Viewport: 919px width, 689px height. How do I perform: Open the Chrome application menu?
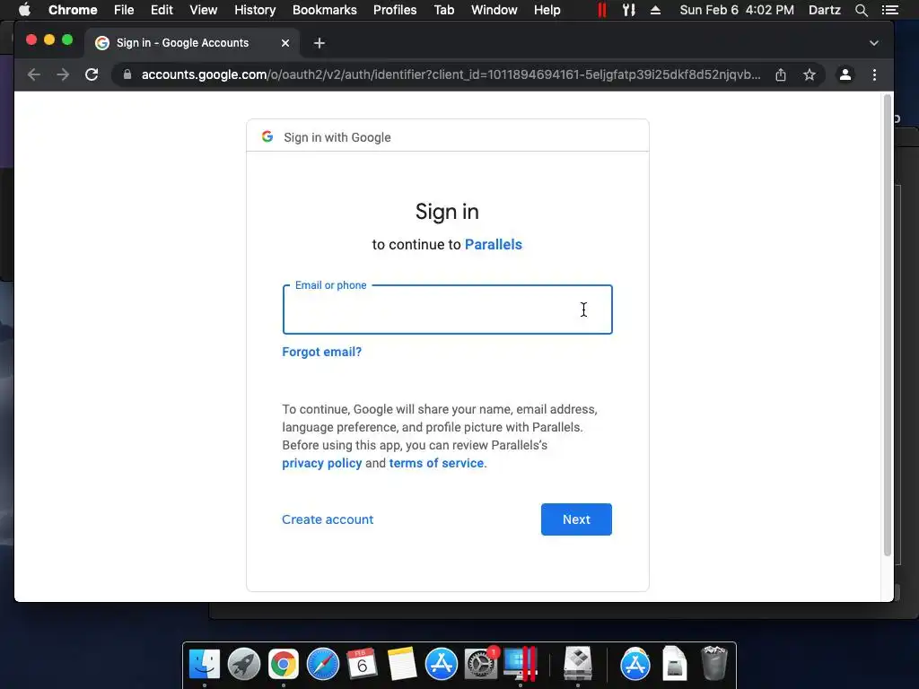click(x=73, y=10)
